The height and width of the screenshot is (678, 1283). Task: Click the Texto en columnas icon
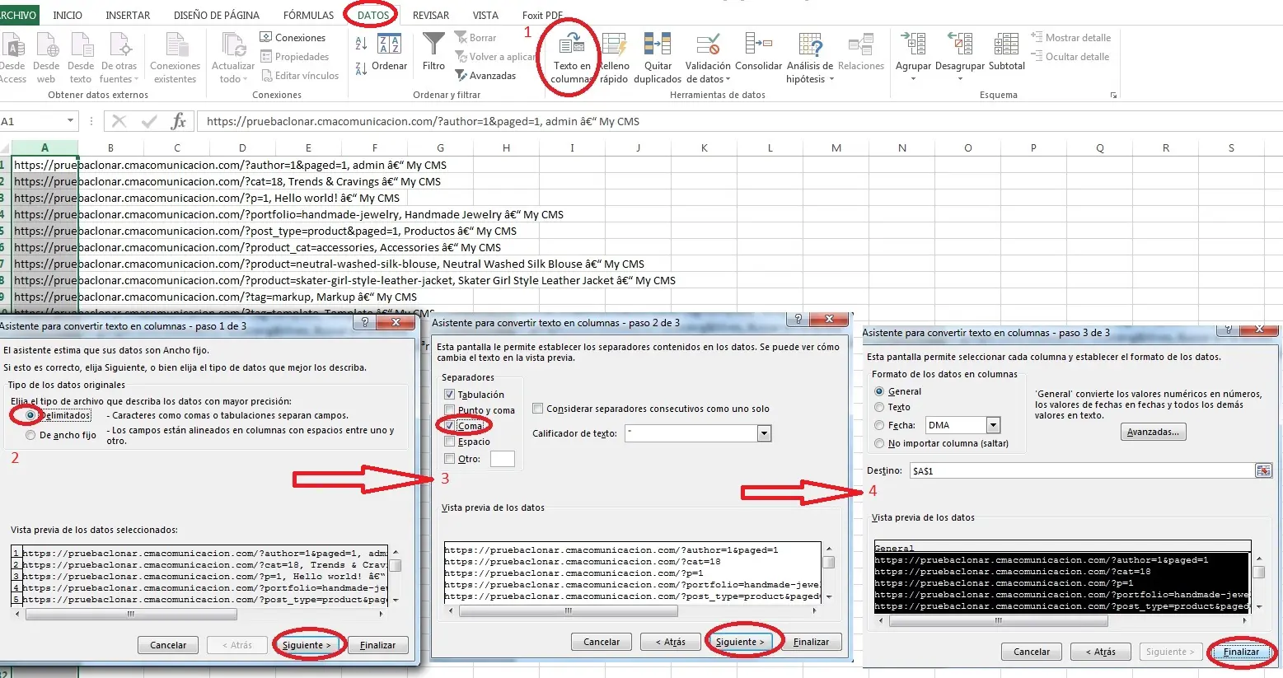[571, 45]
